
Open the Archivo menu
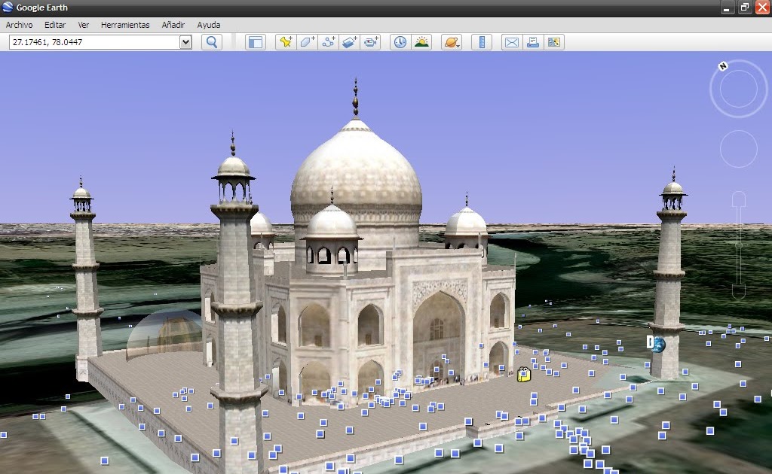pos(19,25)
